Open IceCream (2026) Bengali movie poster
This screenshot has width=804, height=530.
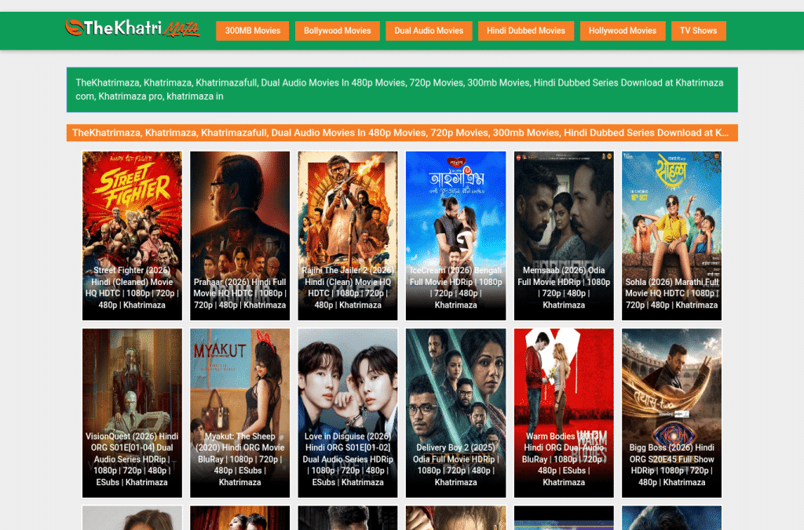pos(456,236)
